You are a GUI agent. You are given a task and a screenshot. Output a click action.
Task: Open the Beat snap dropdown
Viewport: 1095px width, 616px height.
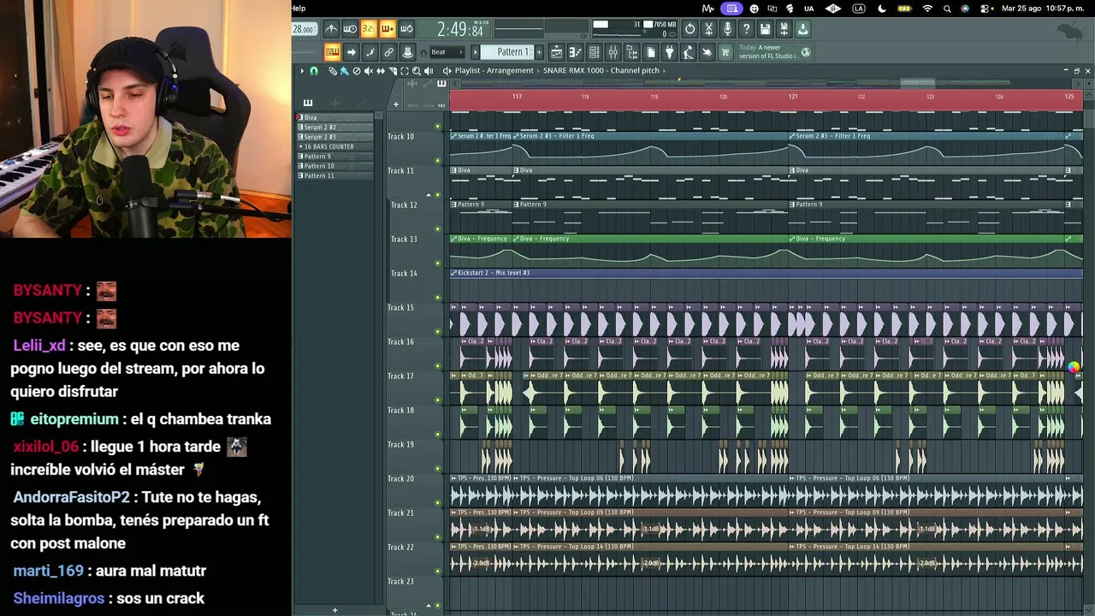pyautogui.click(x=447, y=52)
